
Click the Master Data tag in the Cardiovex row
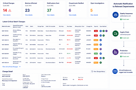pyautogui.click(x=40, y=35)
